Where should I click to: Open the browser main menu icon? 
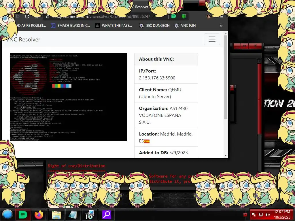click(x=222, y=17)
